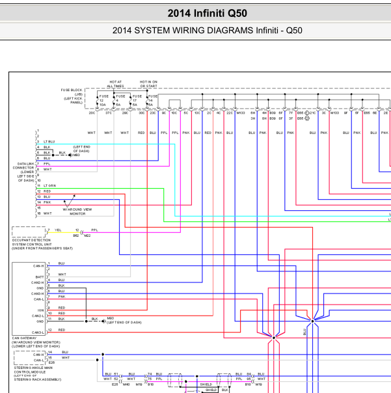391x393 pixels.
Task: Click 'WHT' wire label at data link pin 16
Action: point(47,213)
